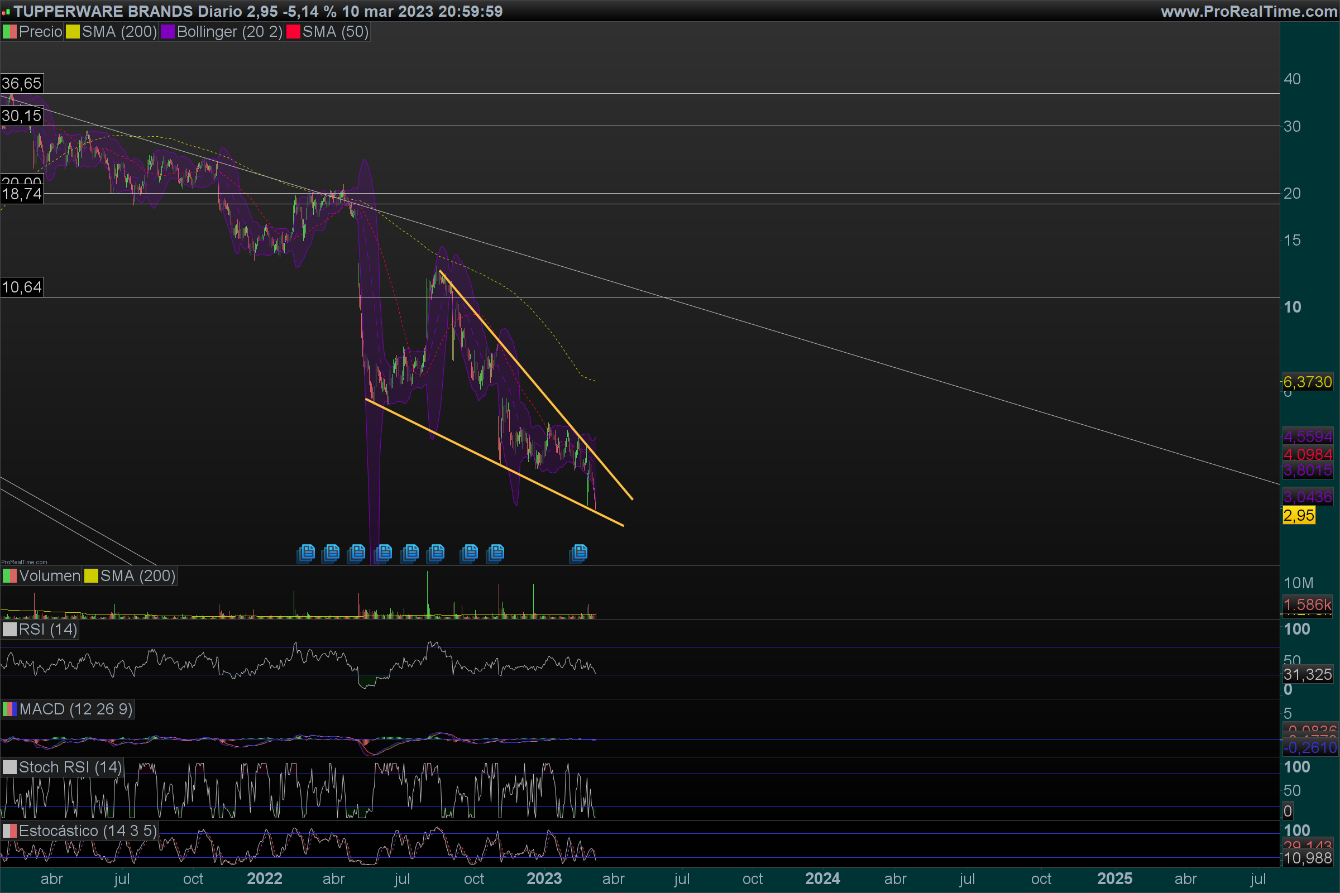
Task: Open the www.ProRealTime.com link
Action: click(1248, 11)
